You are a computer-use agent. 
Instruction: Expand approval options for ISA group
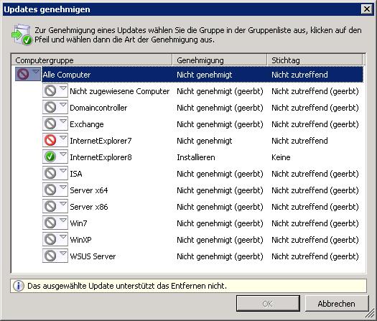tap(63, 170)
